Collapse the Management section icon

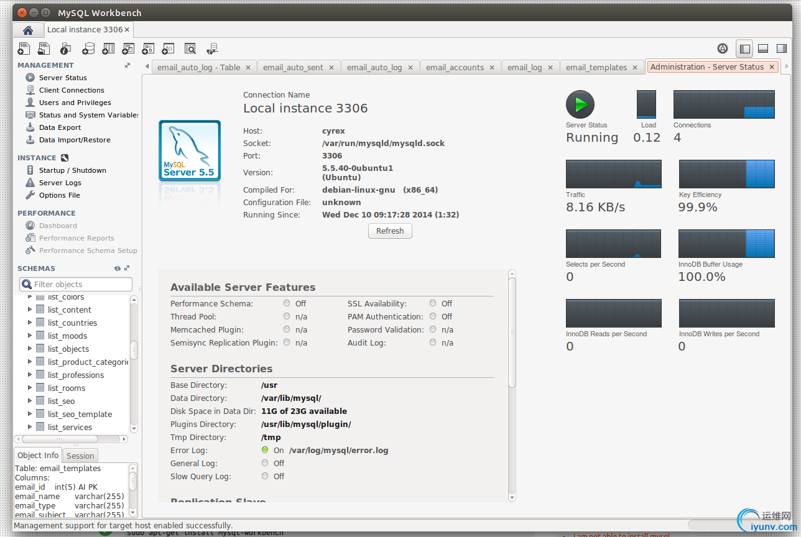[x=127, y=65]
